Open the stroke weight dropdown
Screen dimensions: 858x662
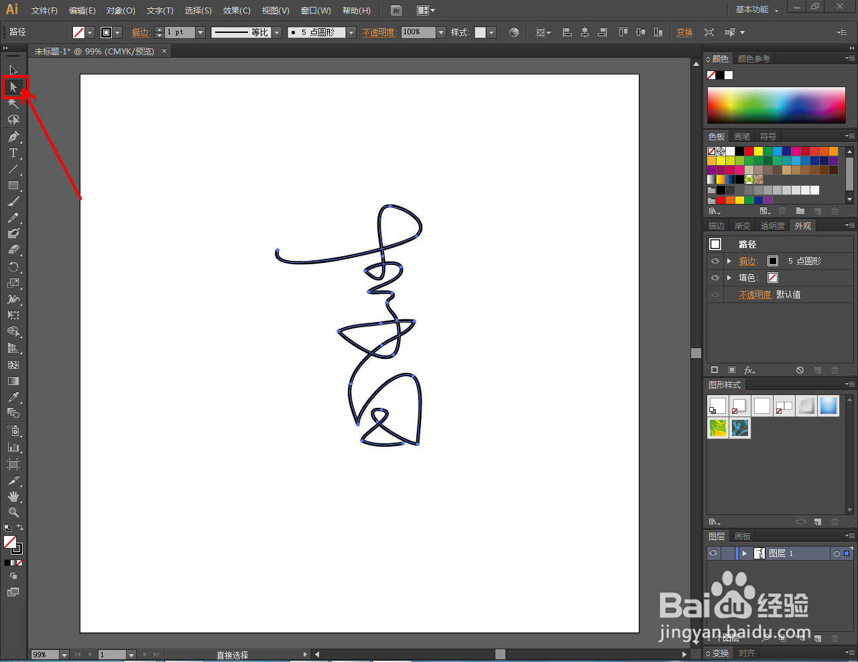point(200,32)
